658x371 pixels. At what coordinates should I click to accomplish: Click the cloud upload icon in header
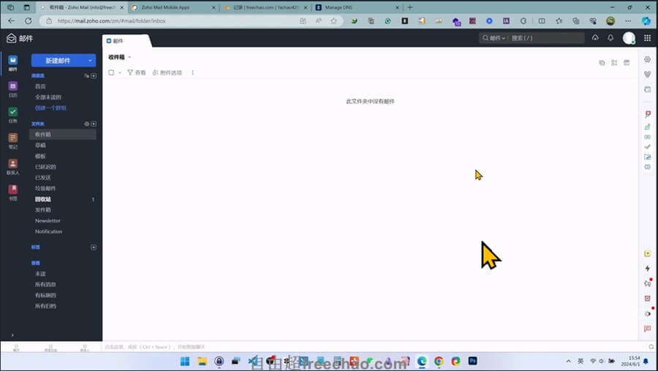click(595, 38)
